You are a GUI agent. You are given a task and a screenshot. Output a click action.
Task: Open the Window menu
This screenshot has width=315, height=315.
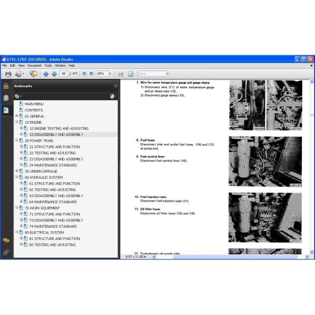pyautogui.click(x=60, y=66)
